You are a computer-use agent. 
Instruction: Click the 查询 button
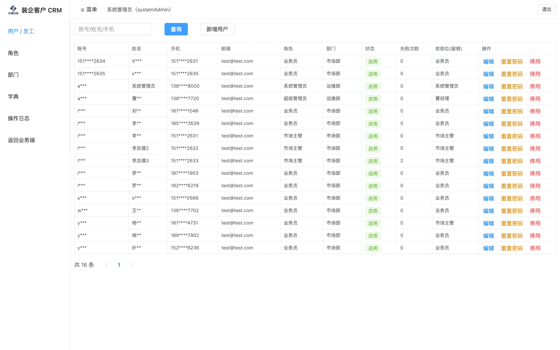[x=176, y=29]
